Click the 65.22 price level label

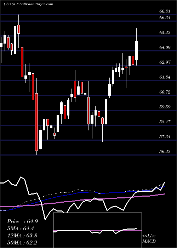pos(165,33)
